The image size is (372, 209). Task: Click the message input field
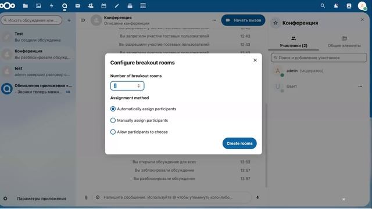pyautogui.click(x=172, y=197)
